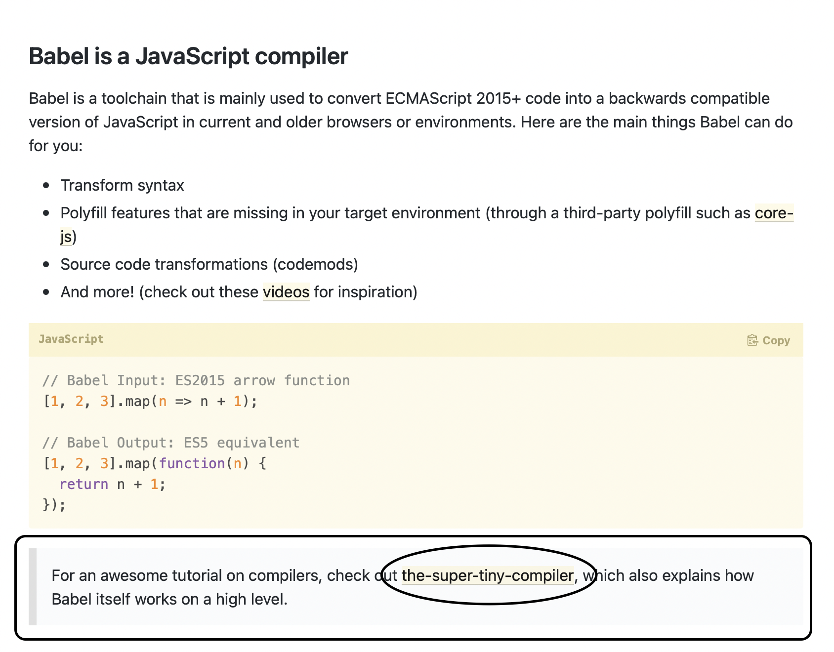Click the purple return keyword in code
The height and width of the screenshot is (652, 834).
tap(83, 484)
